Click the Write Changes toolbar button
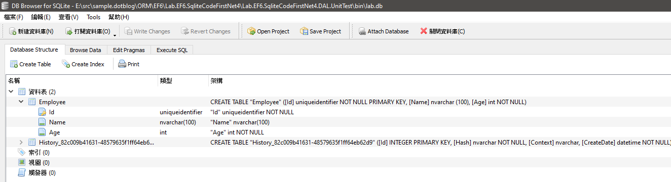 click(147, 31)
